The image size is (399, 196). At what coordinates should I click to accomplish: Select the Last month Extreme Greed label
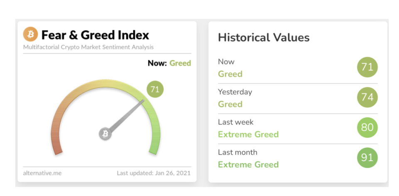(249, 164)
